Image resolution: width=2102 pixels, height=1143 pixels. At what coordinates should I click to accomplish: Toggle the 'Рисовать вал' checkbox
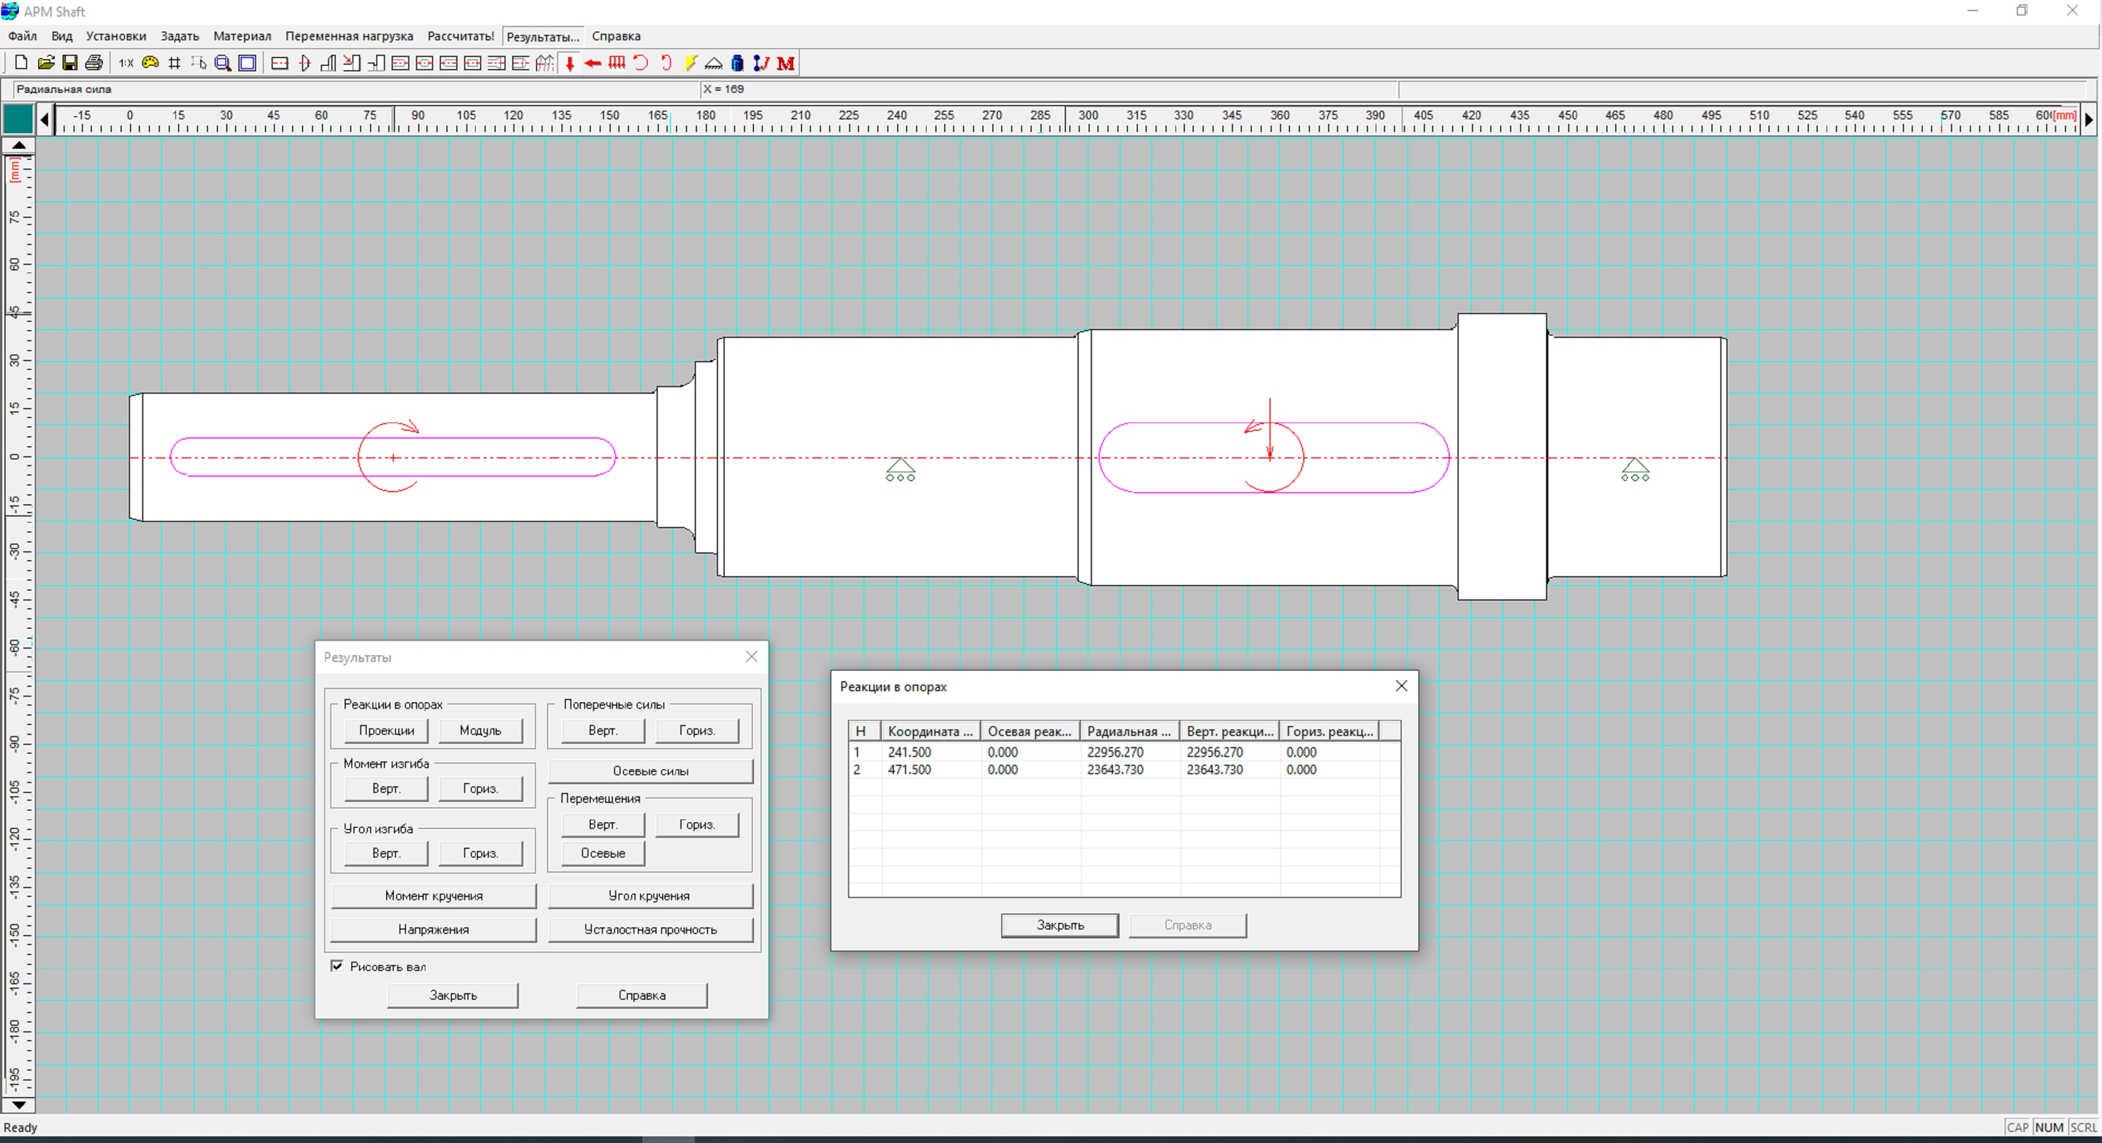(x=337, y=966)
